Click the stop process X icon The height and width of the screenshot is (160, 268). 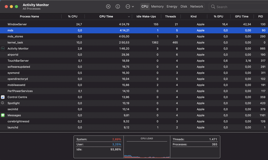pyautogui.click(x=108, y=6)
